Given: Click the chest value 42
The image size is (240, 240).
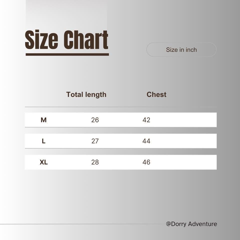Looking at the screenshot, I should (x=146, y=120).
